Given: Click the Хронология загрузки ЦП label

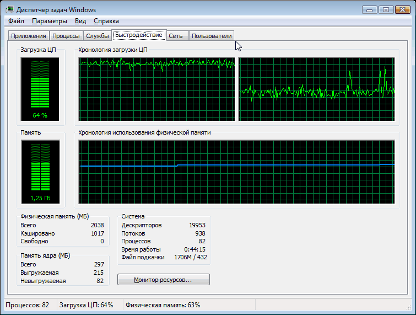Looking at the screenshot, I should (x=113, y=50).
